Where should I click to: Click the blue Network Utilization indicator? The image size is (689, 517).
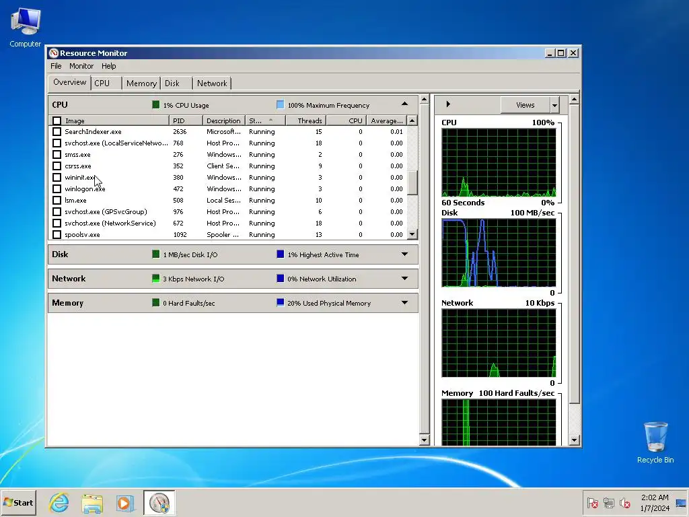(280, 278)
